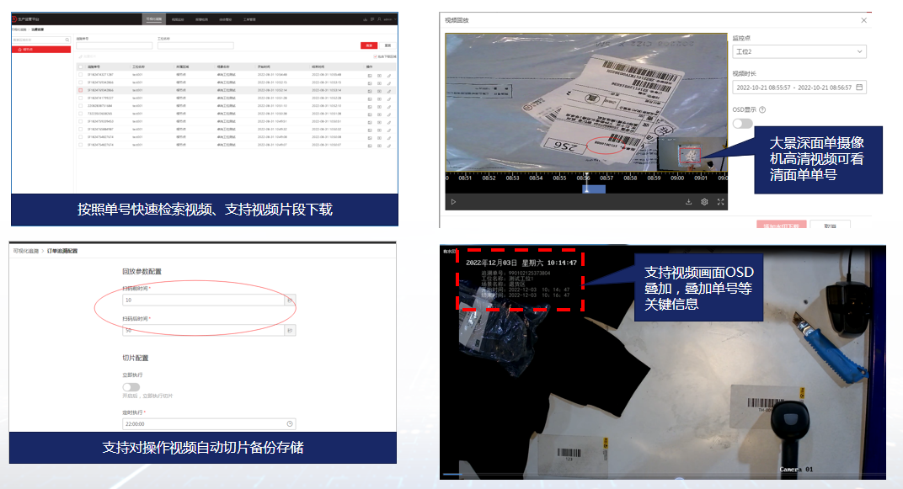Viewport: 903px width, 489px height.
Task: Click the download icon under the video
Action: coord(688,202)
